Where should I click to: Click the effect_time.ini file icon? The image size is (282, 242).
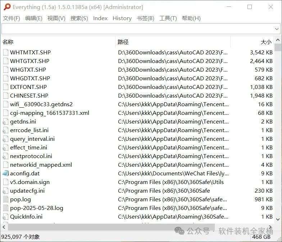click(x=5, y=148)
